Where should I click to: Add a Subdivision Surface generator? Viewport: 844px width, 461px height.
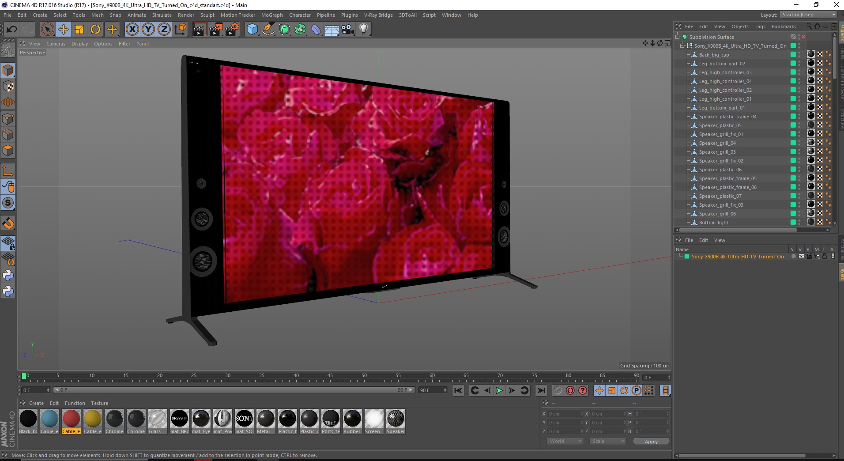tap(285, 30)
